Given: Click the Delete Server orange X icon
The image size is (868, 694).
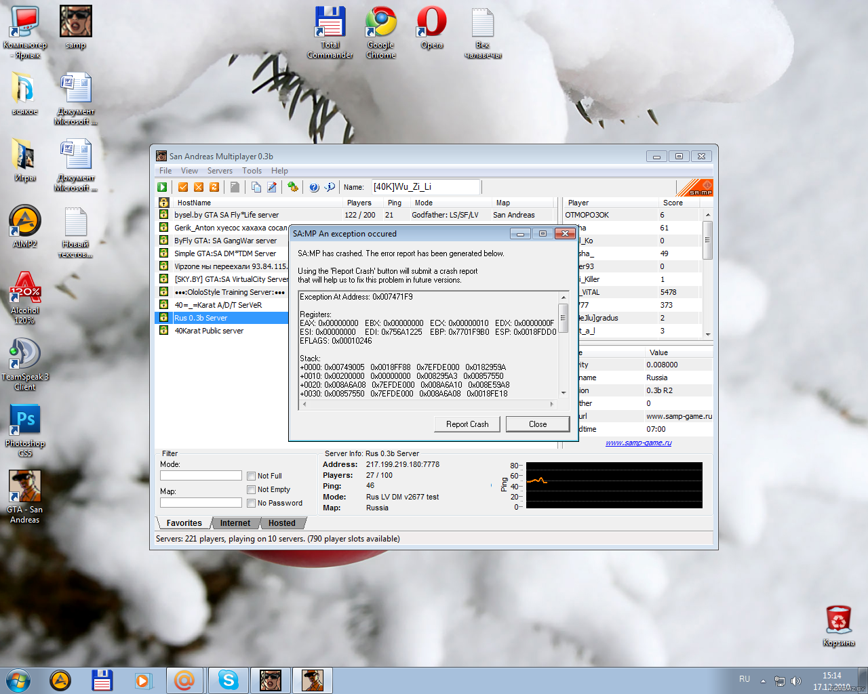Looking at the screenshot, I should tap(199, 187).
